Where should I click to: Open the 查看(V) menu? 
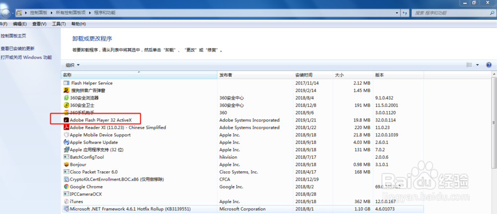(39, 24)
